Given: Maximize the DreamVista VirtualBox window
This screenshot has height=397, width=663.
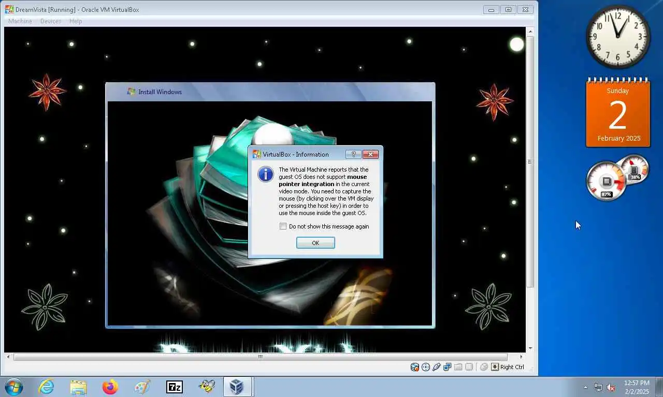Looking at the screenshot, I should tap(508, 9).
